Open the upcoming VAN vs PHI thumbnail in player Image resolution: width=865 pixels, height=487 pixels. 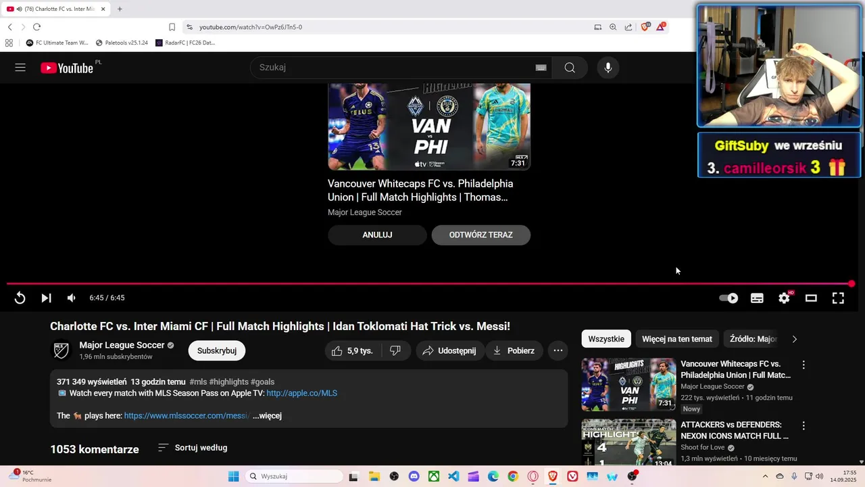point(429,126)
